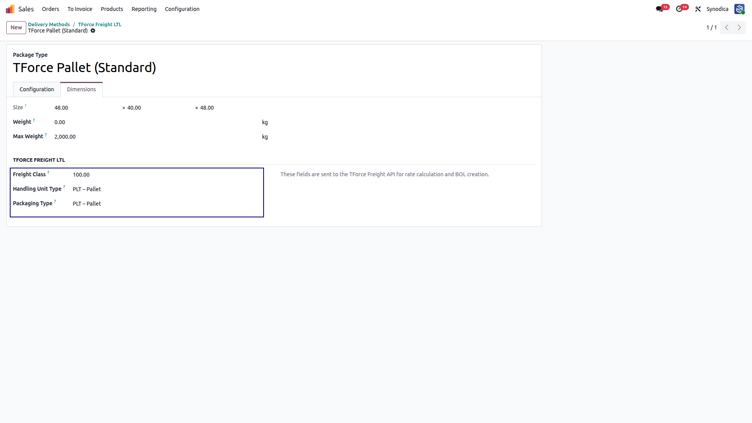Click the Synodica company name

(x=717, y=9)
